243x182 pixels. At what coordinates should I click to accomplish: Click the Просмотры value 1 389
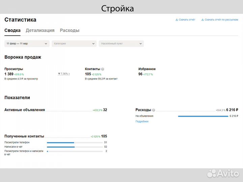click(x=9, y=74)
